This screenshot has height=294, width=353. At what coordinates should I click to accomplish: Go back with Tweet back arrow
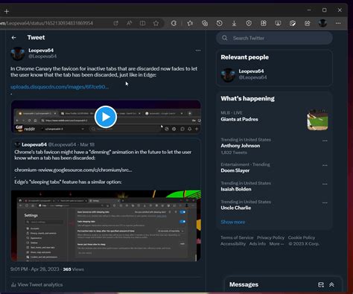coord(13,37)
